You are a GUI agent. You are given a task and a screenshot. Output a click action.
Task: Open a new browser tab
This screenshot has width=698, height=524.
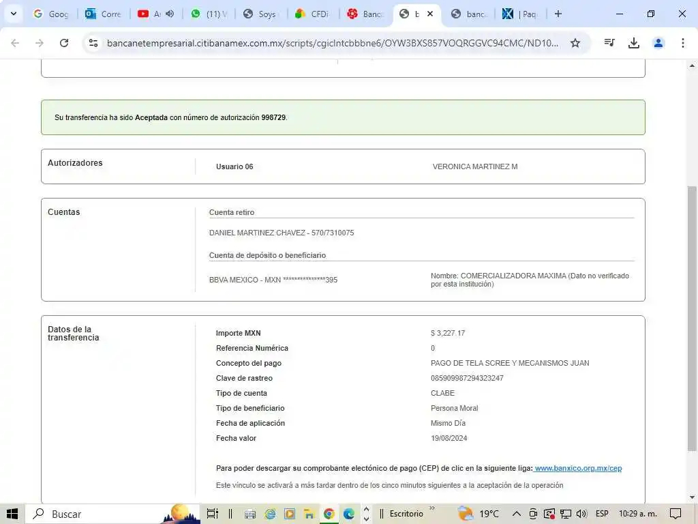tap(558, 14)
